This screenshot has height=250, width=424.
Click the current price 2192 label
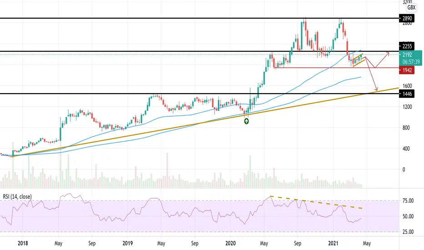407,55
